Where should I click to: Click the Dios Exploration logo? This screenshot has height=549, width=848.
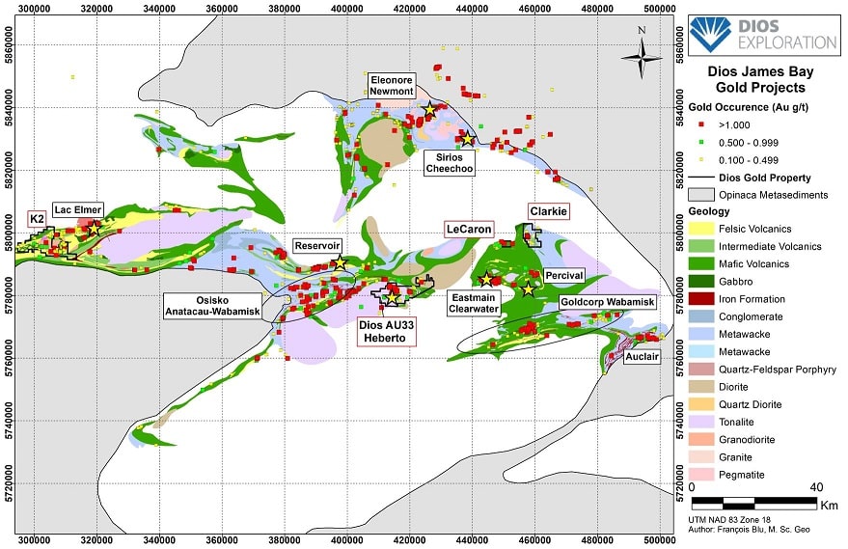(x=763, y=36)
